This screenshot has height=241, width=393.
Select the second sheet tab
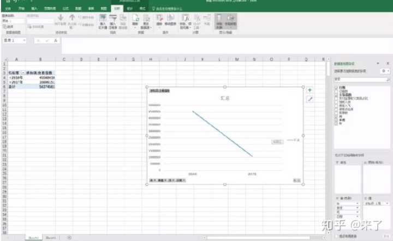point(50,238)
